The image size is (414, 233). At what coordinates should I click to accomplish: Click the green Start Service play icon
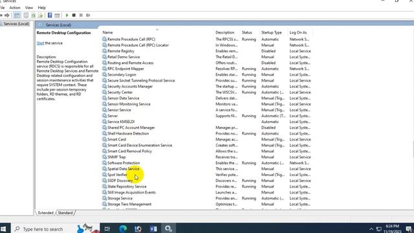[x=67, y=16]
